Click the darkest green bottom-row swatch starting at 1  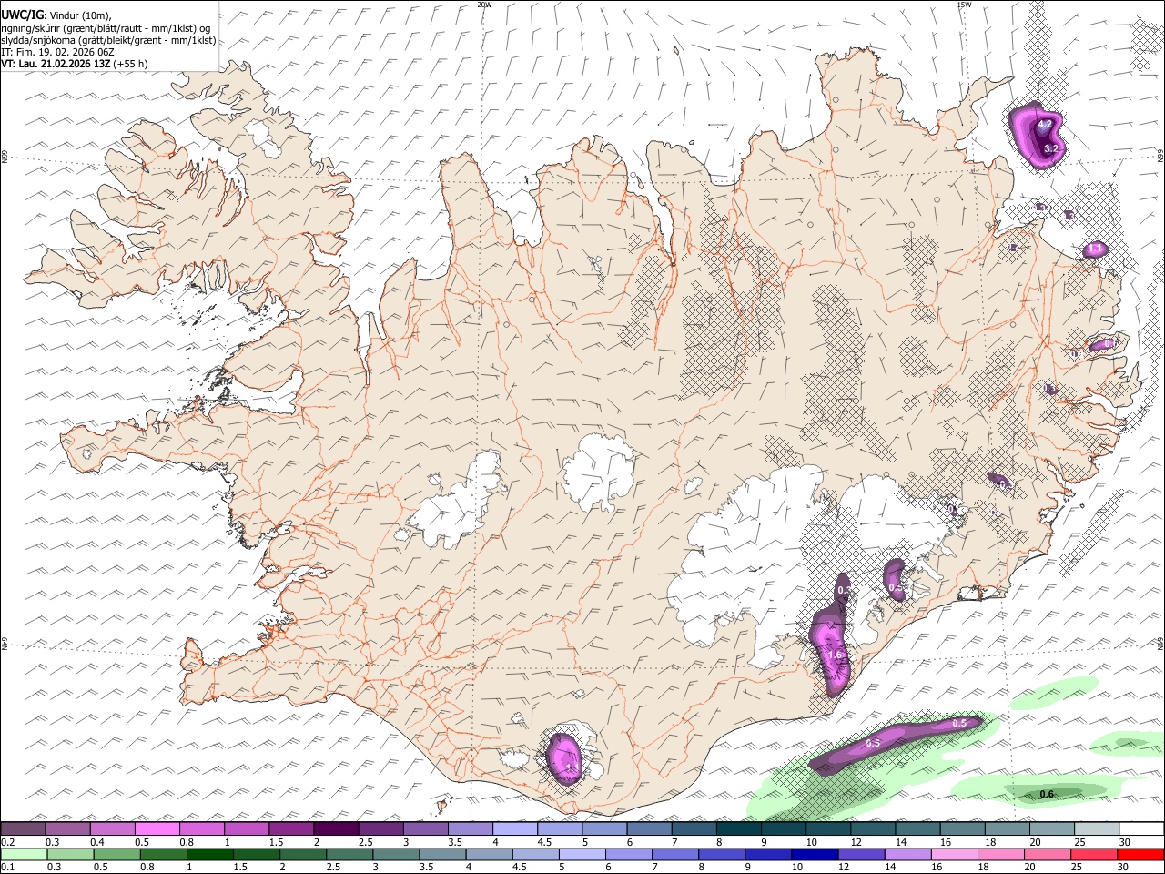(x=209, y=855)
